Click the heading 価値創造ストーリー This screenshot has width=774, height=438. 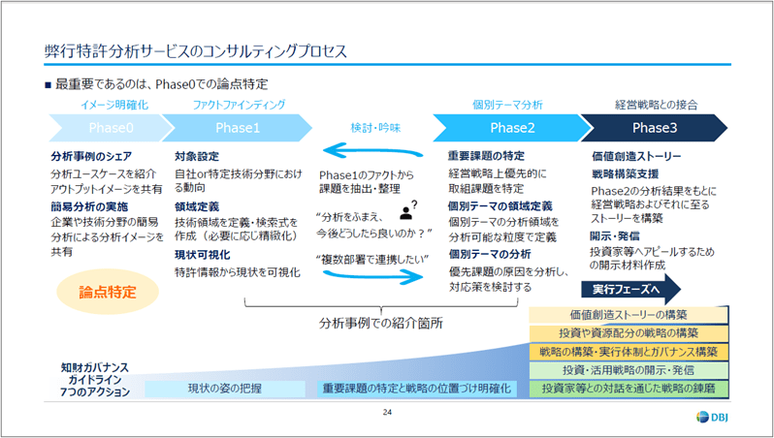pyautogui.click(x=636, y=156)
